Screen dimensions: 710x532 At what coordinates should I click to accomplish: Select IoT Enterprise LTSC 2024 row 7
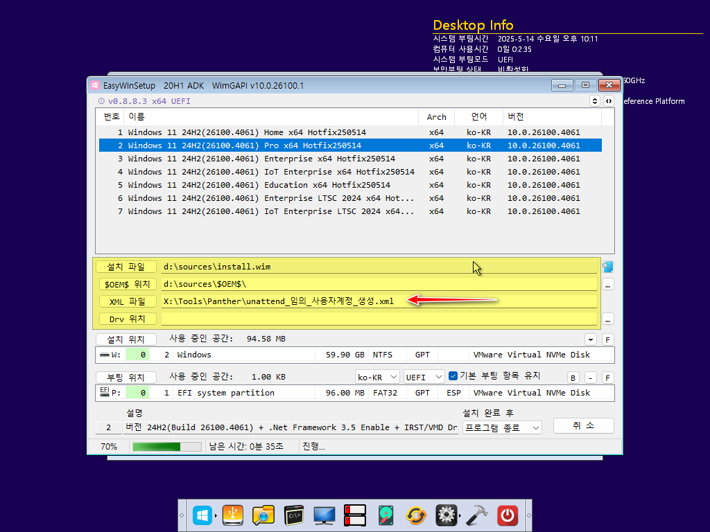350,211
